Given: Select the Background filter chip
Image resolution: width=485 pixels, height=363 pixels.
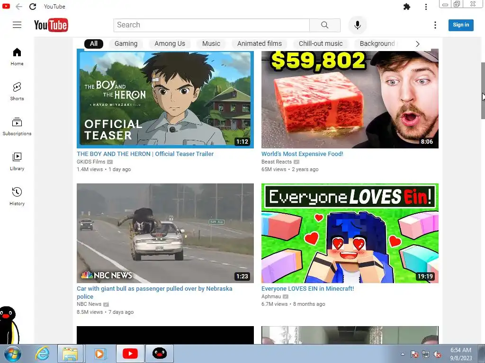Looking at the screenshot, I should (x=377, y=44).
